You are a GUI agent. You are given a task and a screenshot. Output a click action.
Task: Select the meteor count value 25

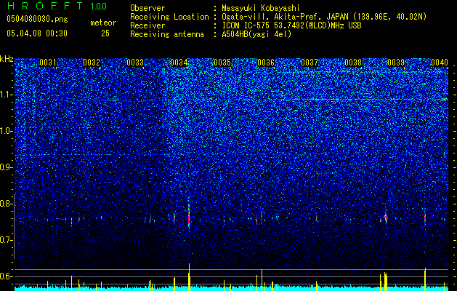pyautogui.click(x=105, y=33)
